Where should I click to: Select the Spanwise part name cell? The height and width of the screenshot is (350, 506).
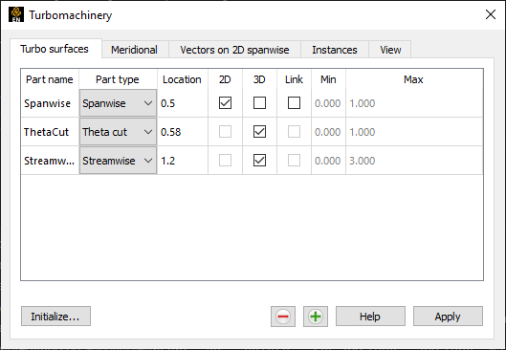pyautogui.click(x=50, y=103)
